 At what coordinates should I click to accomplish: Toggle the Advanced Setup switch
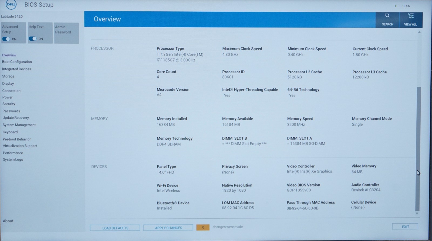coord(6,39)
